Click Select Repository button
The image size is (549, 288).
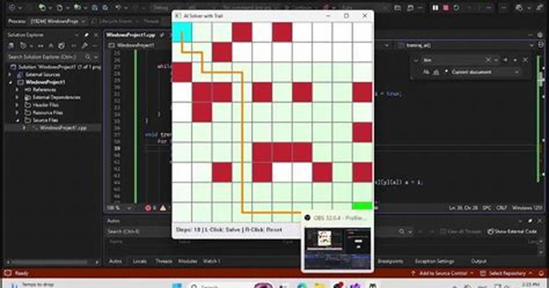(x=507, y=273)
